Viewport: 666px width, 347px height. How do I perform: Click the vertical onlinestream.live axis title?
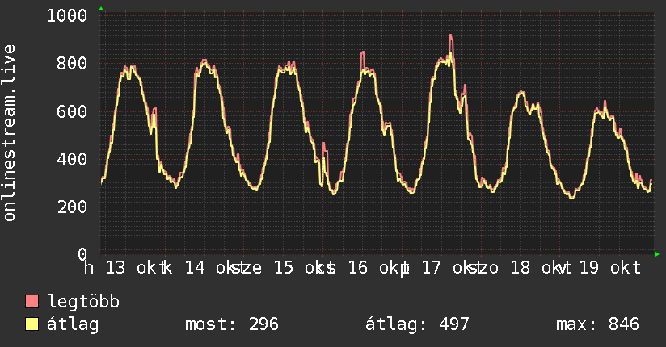tap(9, 133)
